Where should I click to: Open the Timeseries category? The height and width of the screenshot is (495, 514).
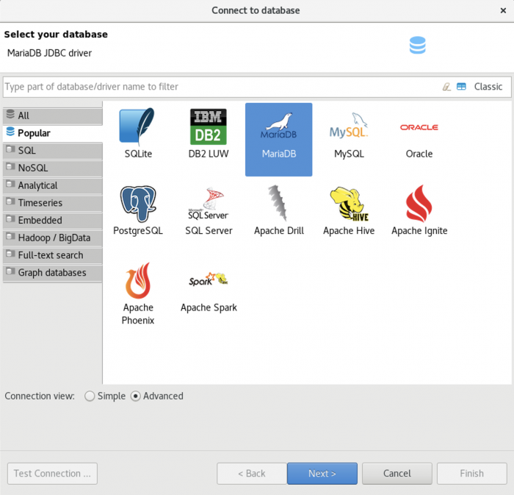pyautogui.click(x=53, y=203)
